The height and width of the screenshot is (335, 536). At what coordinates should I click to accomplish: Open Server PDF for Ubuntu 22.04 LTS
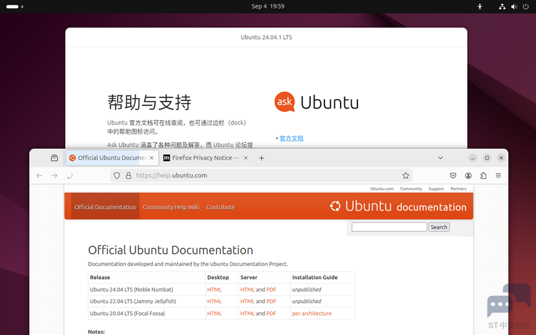(271, 301)
